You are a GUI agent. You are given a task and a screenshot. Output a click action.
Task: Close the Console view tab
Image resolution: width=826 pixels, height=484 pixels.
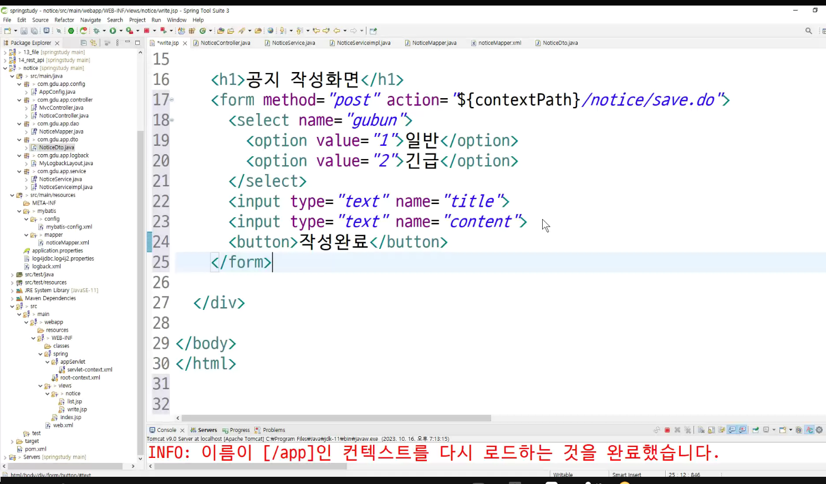click(182, 430)
